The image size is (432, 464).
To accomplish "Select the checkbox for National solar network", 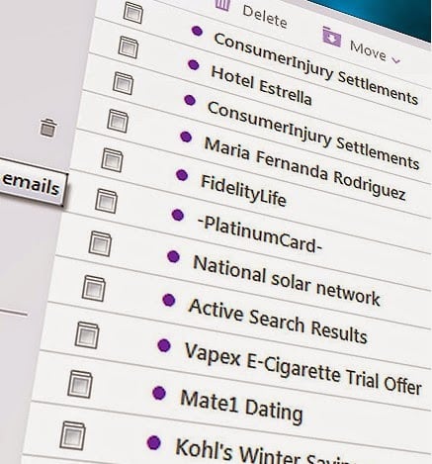I will tap(100, 243).
